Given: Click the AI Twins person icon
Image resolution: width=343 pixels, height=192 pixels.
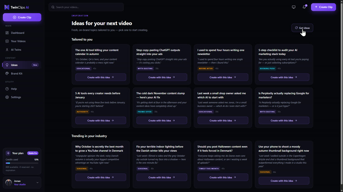Looking at the screenshot, I should coord(7,50).
